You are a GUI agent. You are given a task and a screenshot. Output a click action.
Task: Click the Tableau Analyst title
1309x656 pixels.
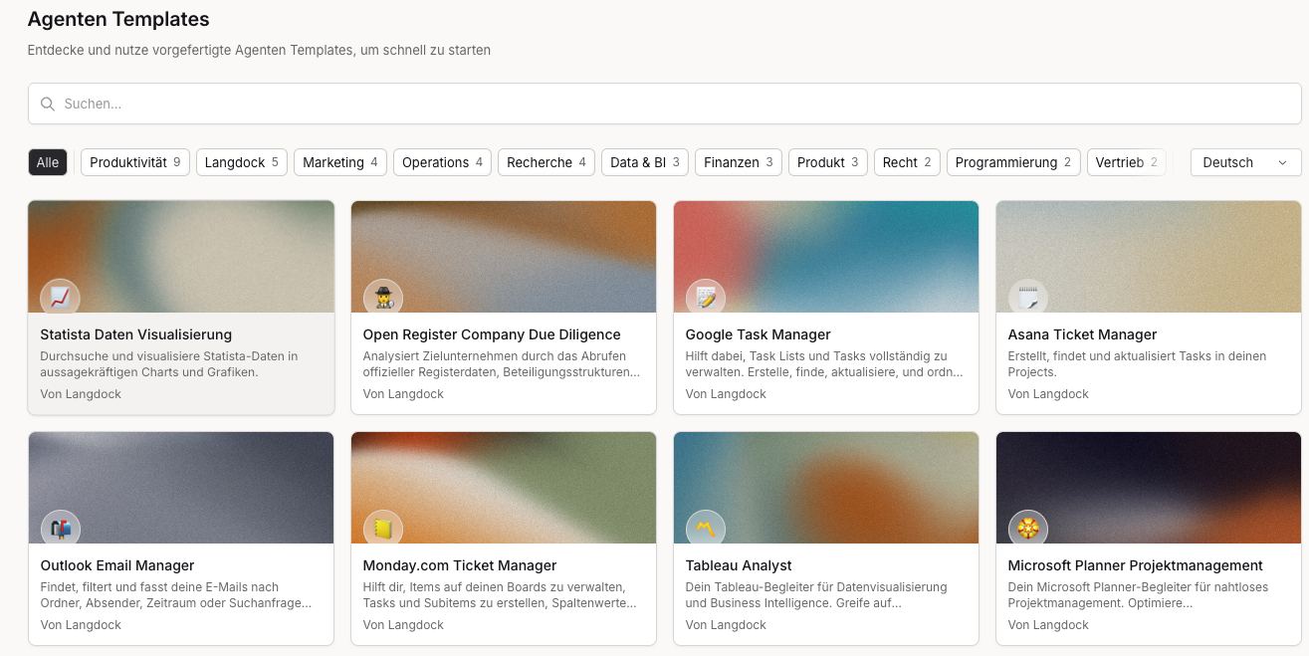pyautogui.click(x=739, y=565)
